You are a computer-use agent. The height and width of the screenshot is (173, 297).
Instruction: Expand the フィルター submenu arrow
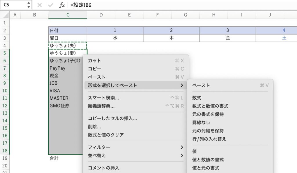point(182,147)
